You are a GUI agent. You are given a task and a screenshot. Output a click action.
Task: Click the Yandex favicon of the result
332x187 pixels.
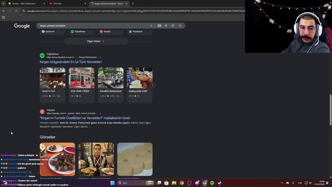coord(42,112)
